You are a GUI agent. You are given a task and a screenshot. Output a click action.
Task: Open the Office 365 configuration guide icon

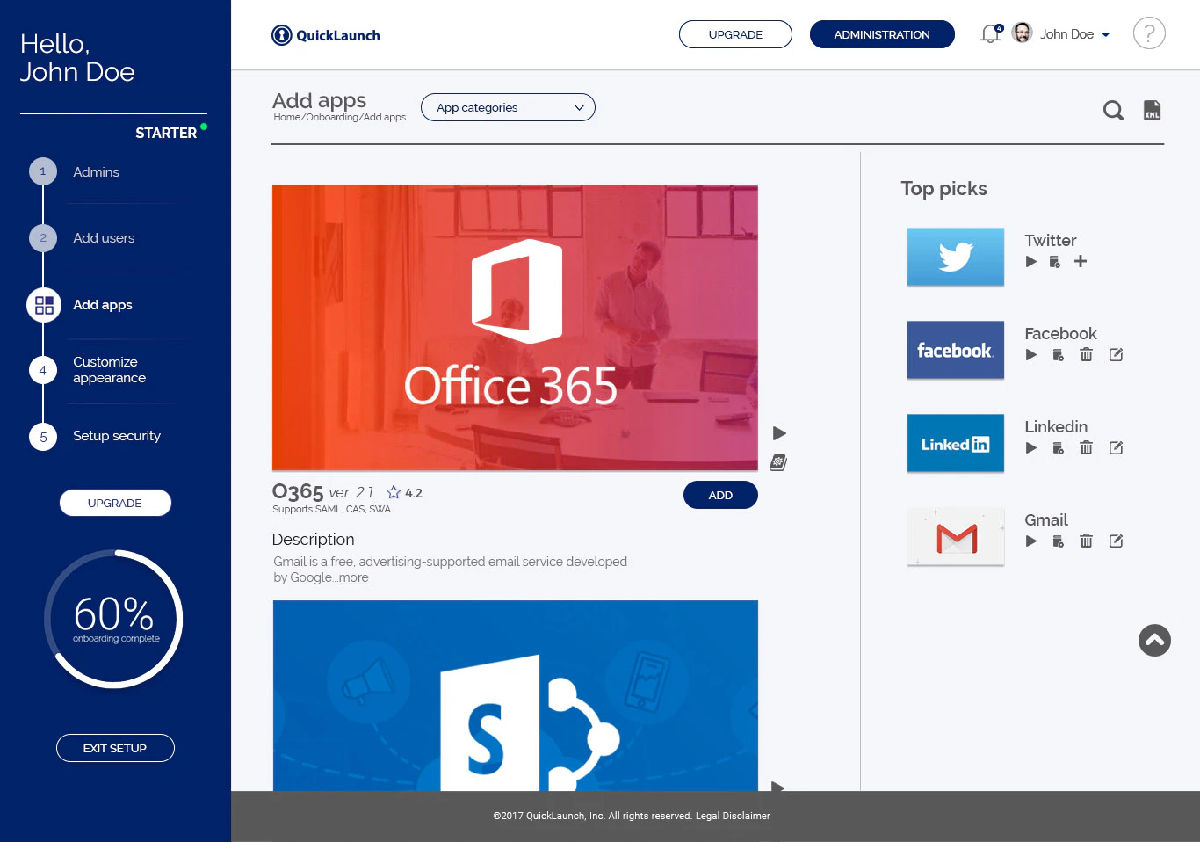coord(777,461)
